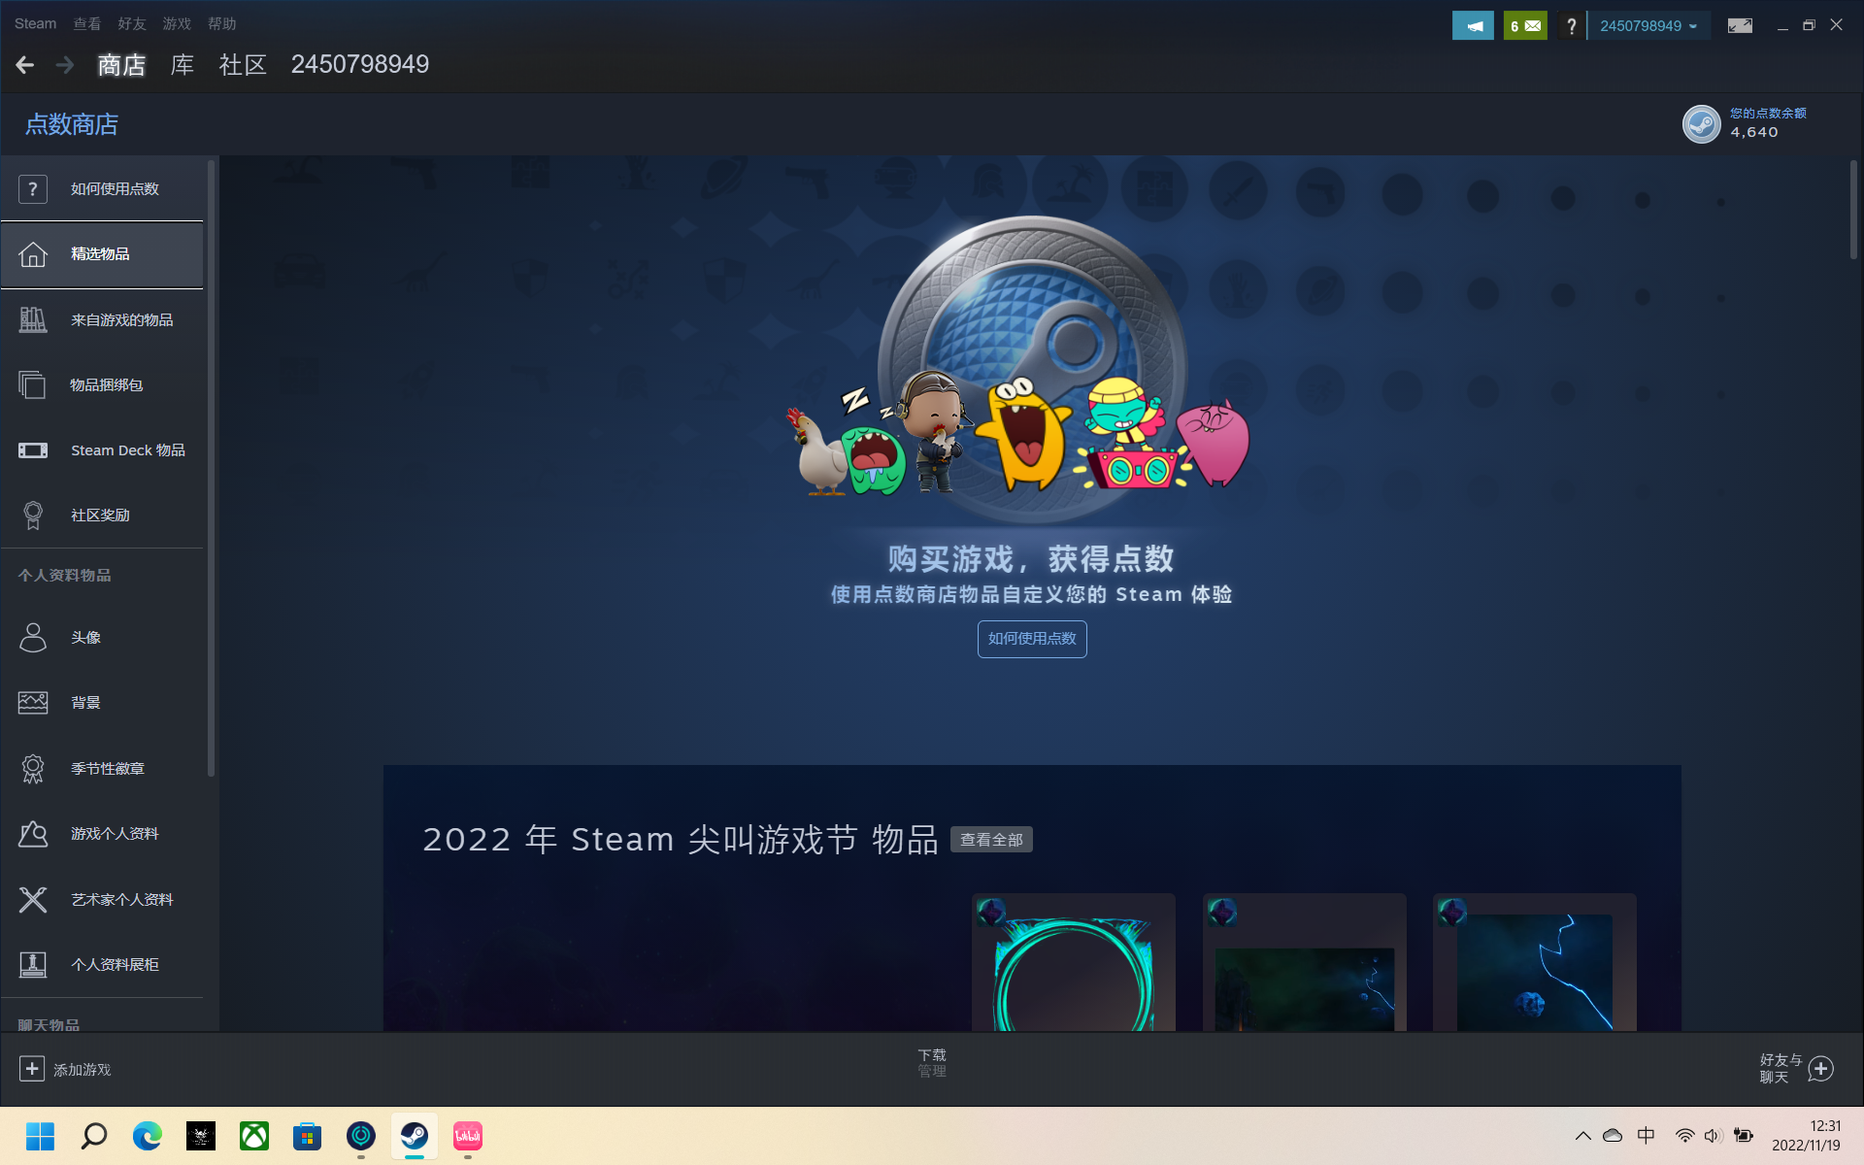Select the 艺术家个人资料 crossed brushes icon
The height and width of the screenshot is (1165, 1864).
coord(32,900)
